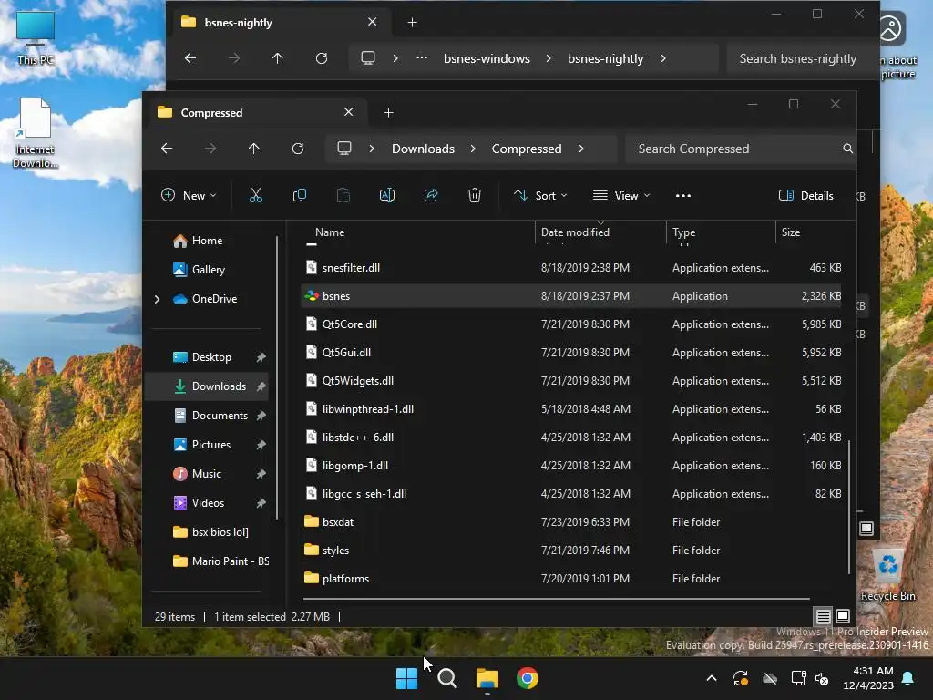Add a new tab in Compressed window
Image resolution: width=933 pixels, height=700 pixels.
click(x=388, y=112)
